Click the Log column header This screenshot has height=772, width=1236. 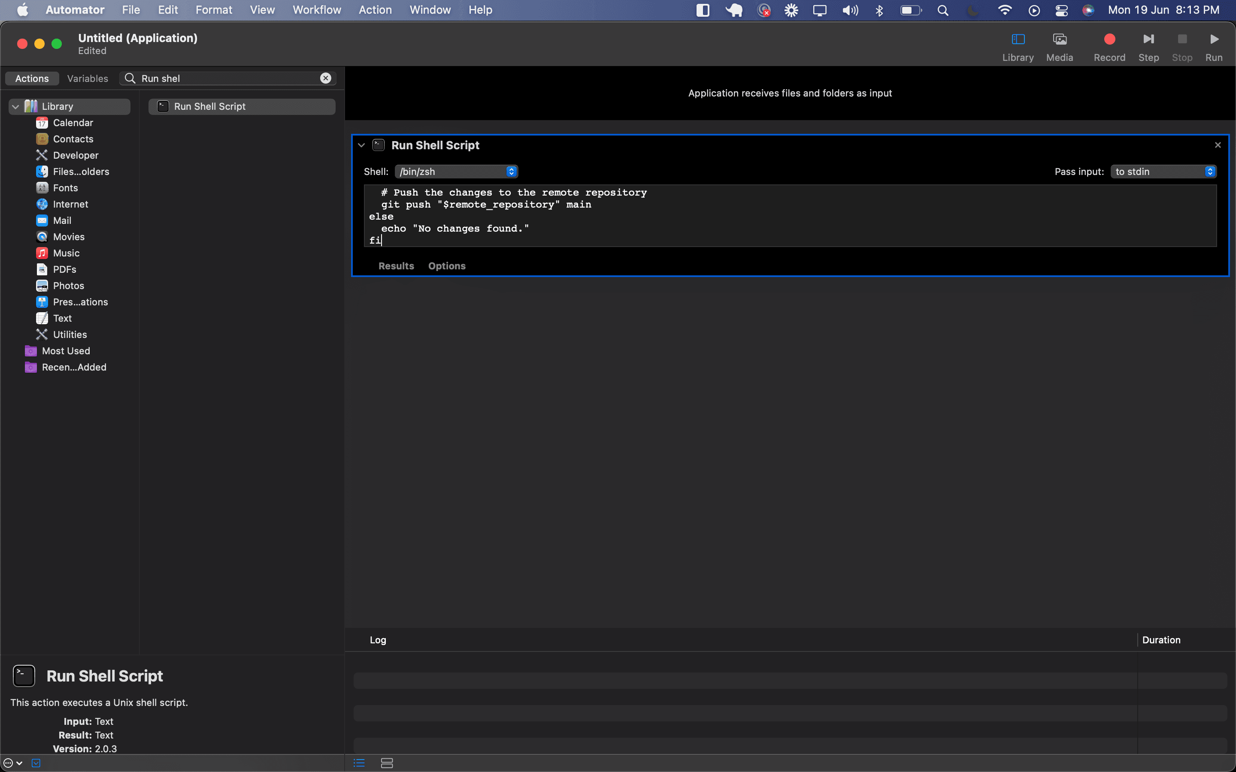(x=377, y=640)
